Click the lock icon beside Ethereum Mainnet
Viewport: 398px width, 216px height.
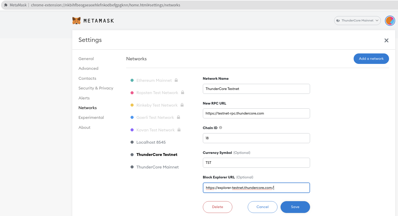[x=176, y=80]
